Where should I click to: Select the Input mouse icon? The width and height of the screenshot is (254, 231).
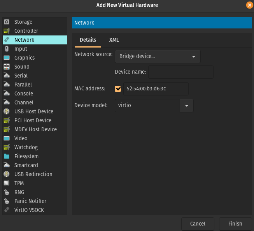click(7, 49)
